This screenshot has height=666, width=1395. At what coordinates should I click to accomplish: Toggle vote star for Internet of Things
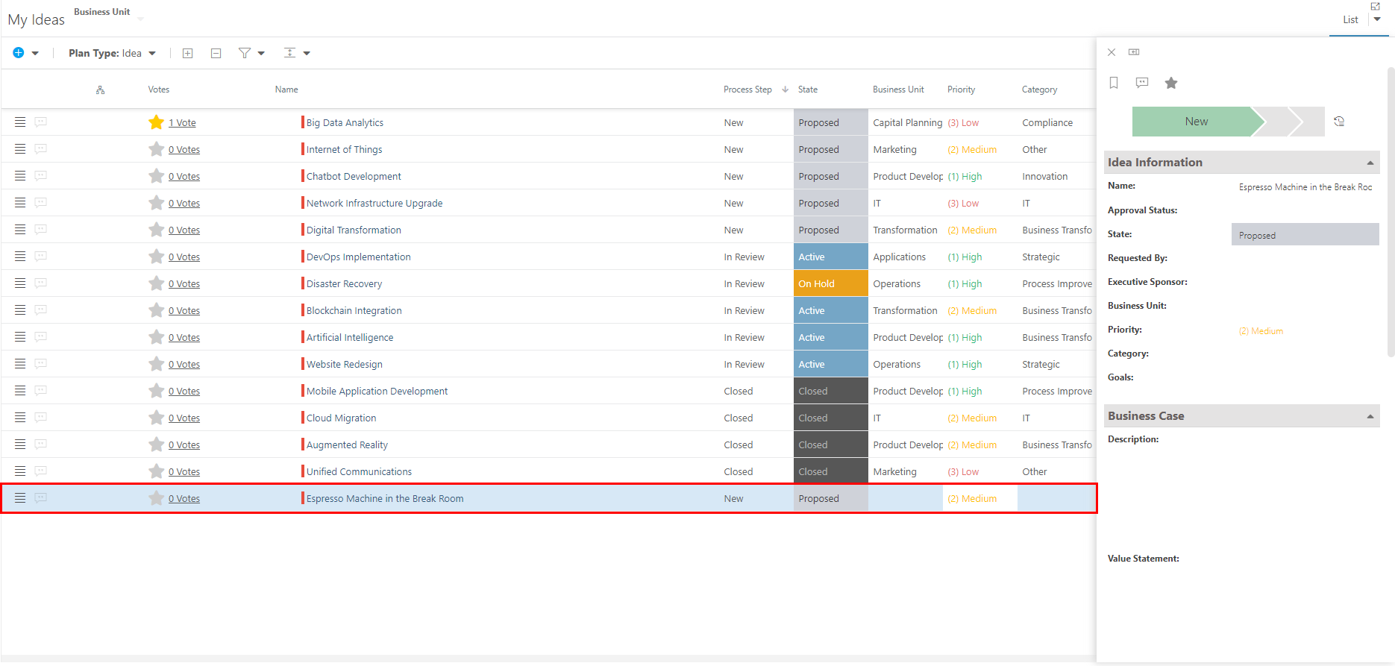tap(156, 149)
